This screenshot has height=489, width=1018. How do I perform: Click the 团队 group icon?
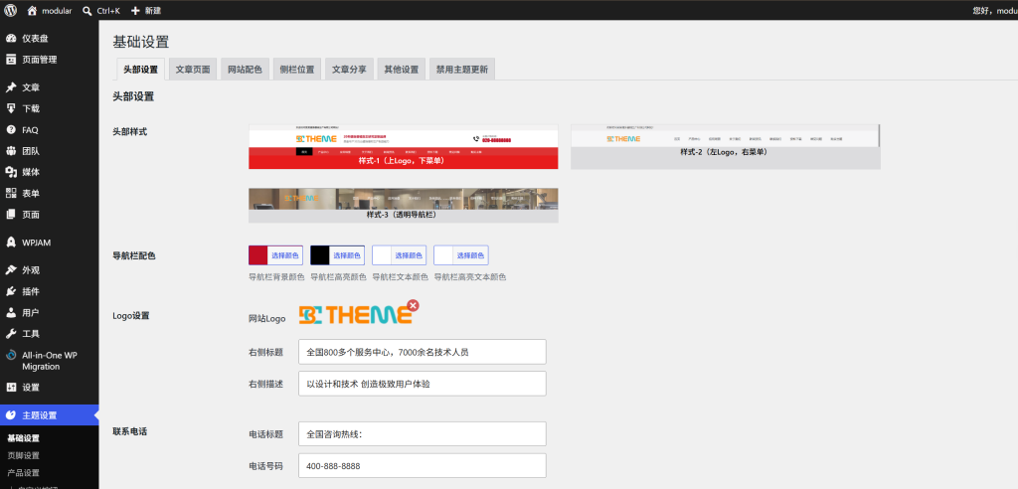(x=11, y=151)
